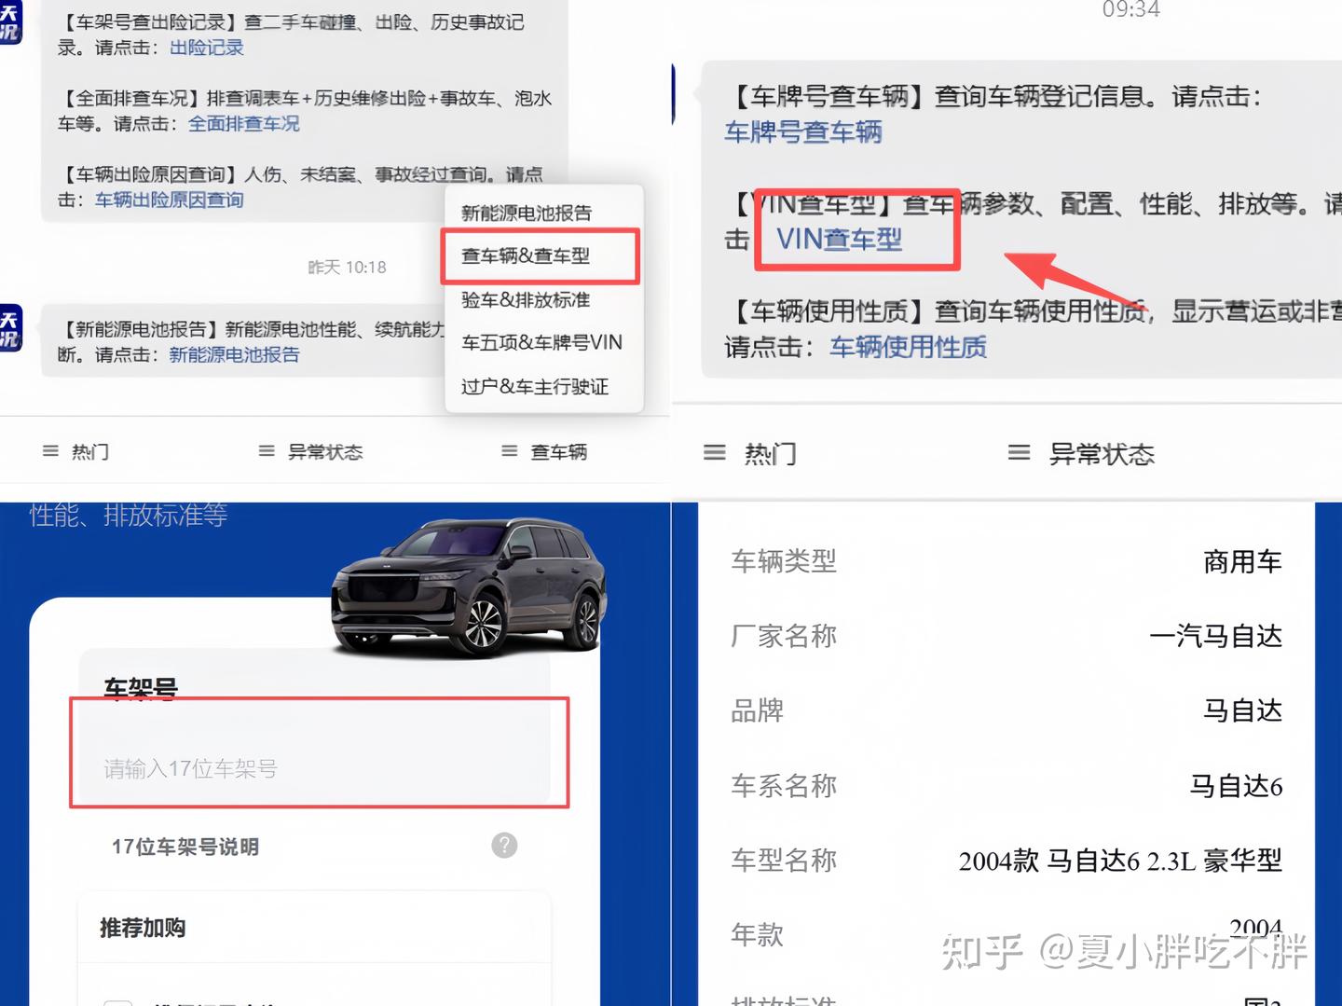Select the 车五项&车牌号VIN menu entry

pyautogui.click(x=541, y=342)
